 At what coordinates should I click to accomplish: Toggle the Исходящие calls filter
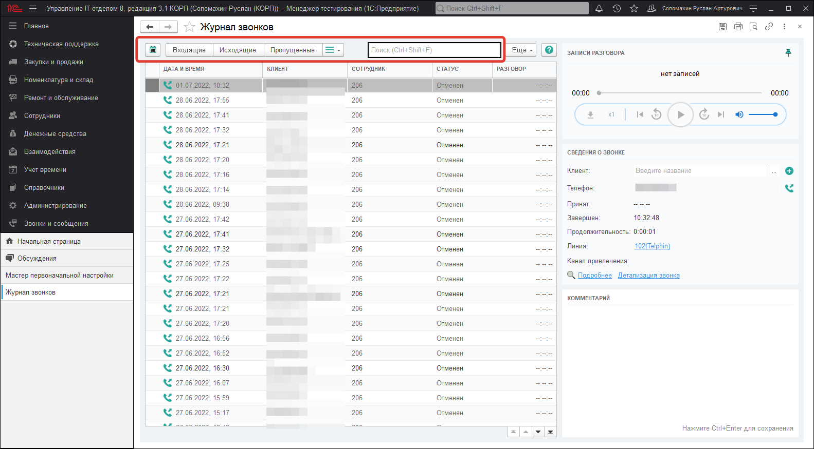pos(238,50)
